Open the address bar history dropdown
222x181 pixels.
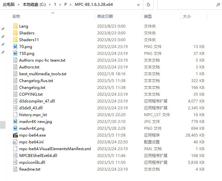pyautogui.click(x=138, y=5)
